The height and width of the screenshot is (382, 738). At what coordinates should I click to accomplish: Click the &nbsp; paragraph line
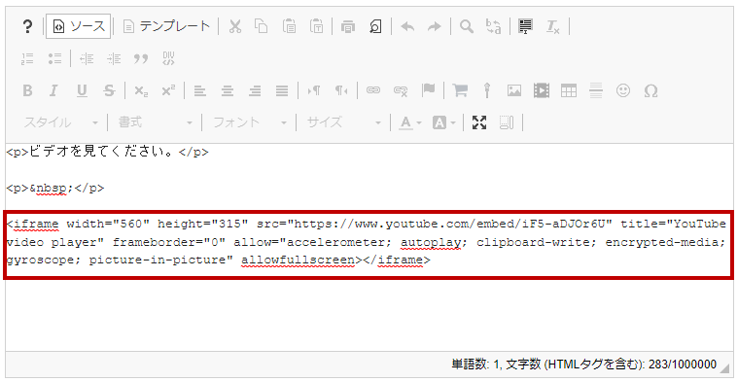pos(55,188)
